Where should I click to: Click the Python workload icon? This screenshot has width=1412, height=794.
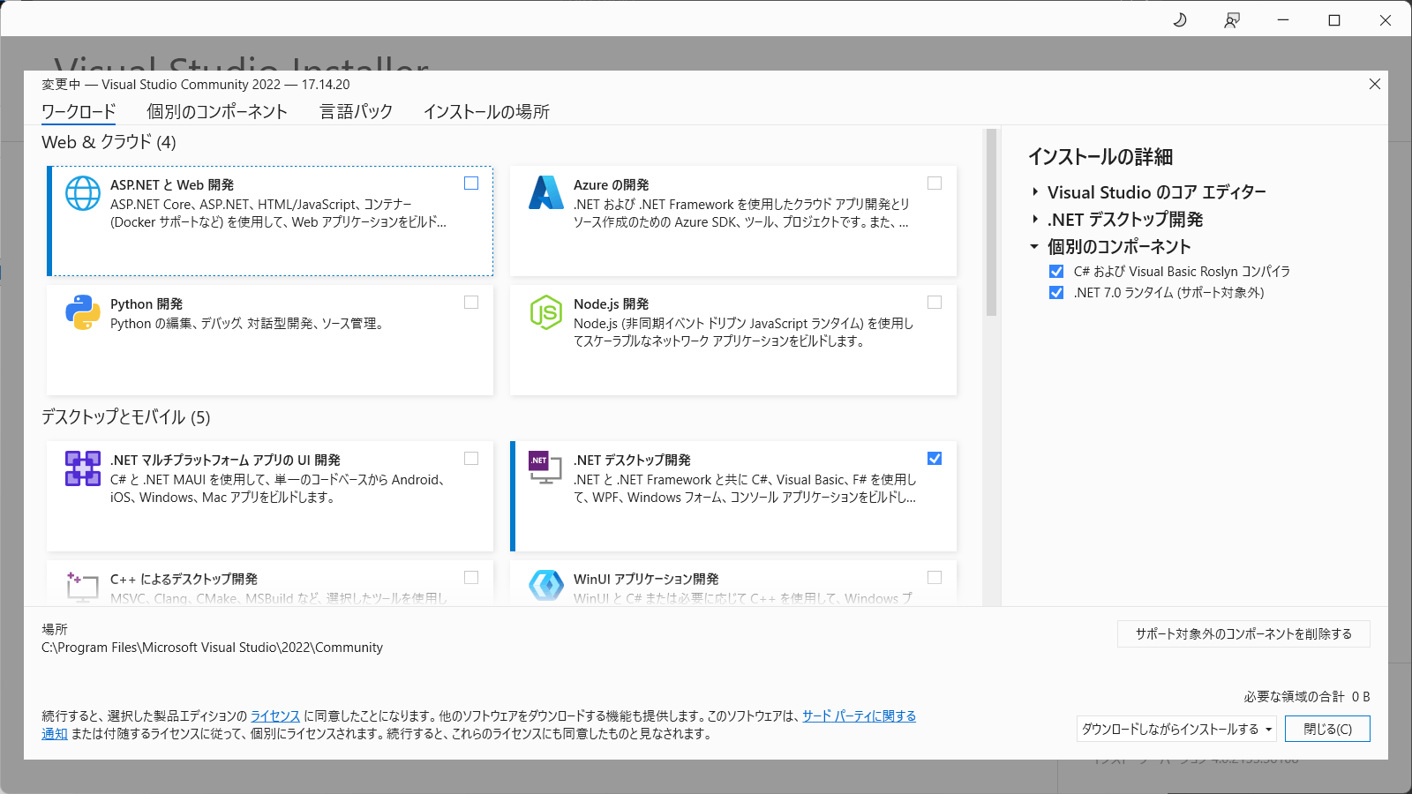(x=83, y=312)
